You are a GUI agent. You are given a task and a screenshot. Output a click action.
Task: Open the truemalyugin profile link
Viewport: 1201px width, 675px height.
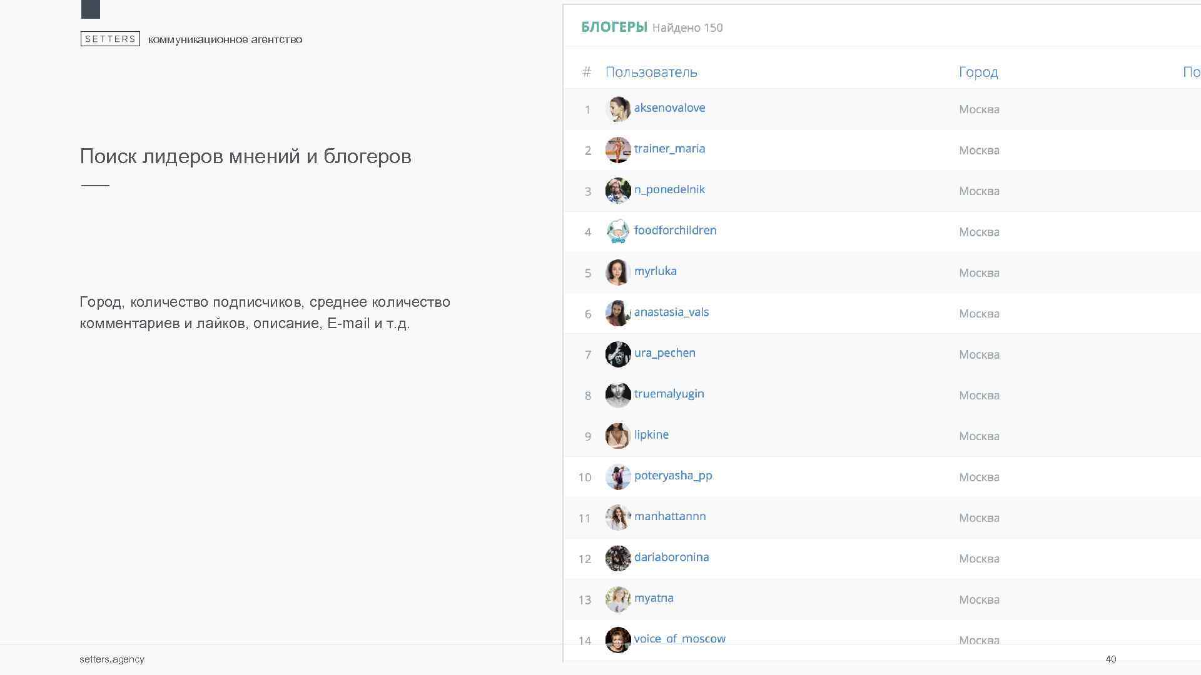click(669, 394)
